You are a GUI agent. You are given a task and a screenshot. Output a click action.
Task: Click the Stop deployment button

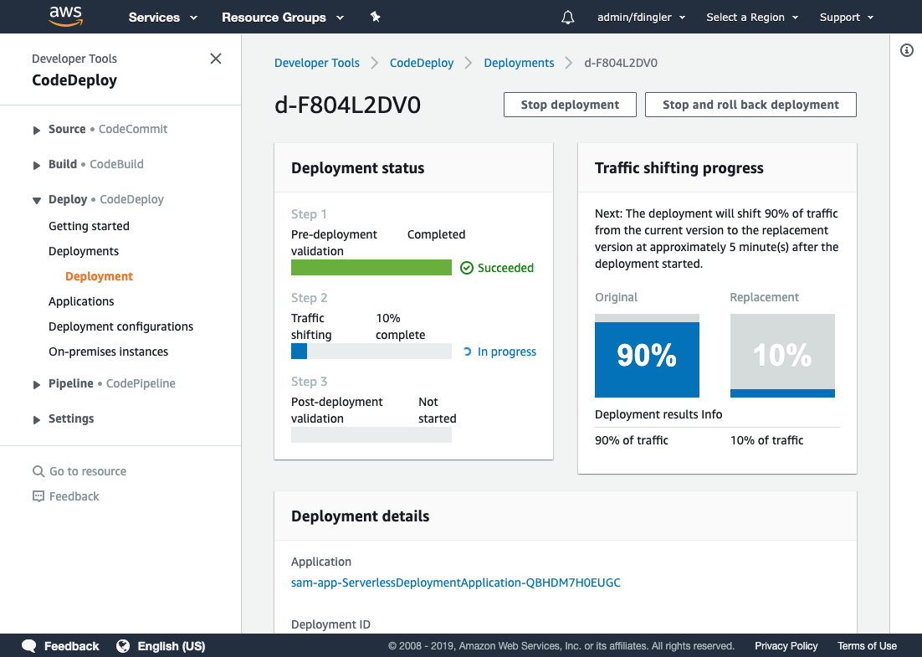(x=570, y=105)
